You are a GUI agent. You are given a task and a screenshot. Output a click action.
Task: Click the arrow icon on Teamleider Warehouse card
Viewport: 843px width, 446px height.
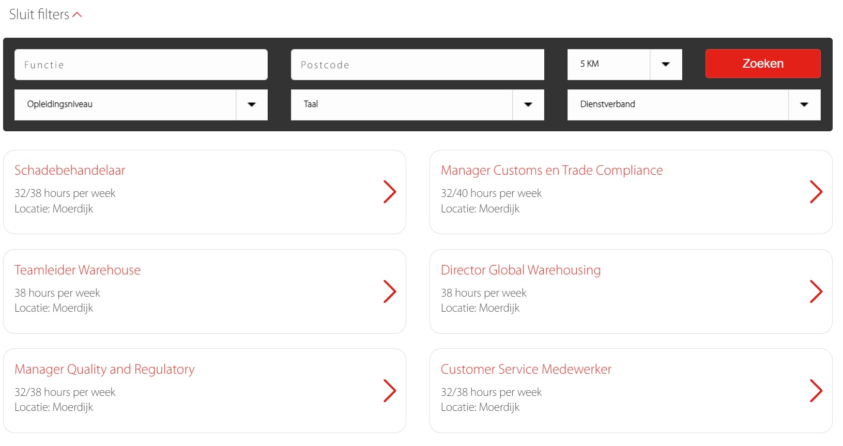(x=389, y=291)
